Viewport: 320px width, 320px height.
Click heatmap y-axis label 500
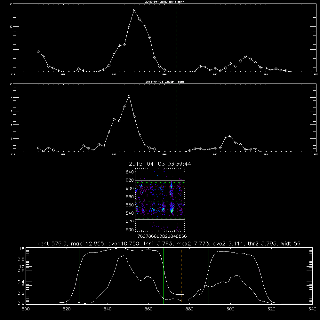click(130, 229)
